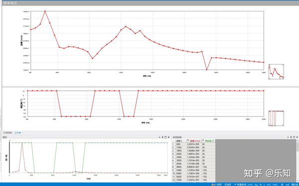Toggle the 振幅 [mm] column checkbox

point(188,141)
